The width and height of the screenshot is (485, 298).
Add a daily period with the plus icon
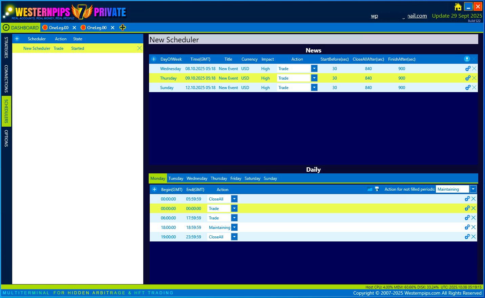pyautogui.click(x=154, y=189)
